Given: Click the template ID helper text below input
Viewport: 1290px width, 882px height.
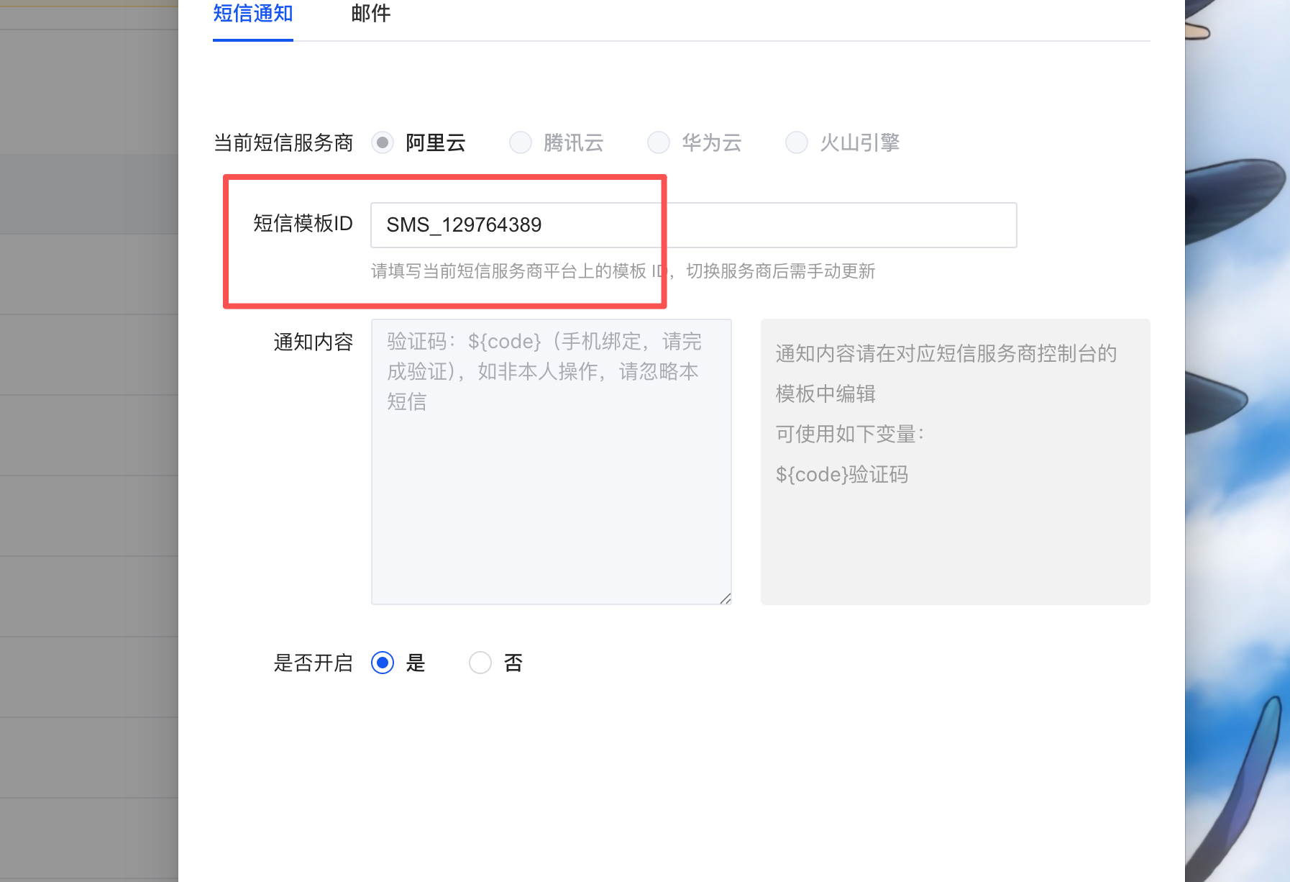Looking at the screenshot, I should [x=623, y=271].
